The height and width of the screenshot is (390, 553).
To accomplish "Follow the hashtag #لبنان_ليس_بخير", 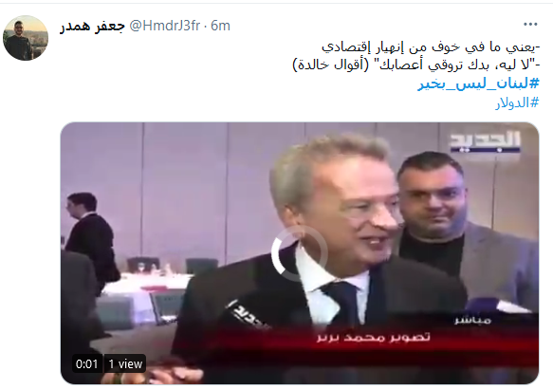I will coord(479,84).
